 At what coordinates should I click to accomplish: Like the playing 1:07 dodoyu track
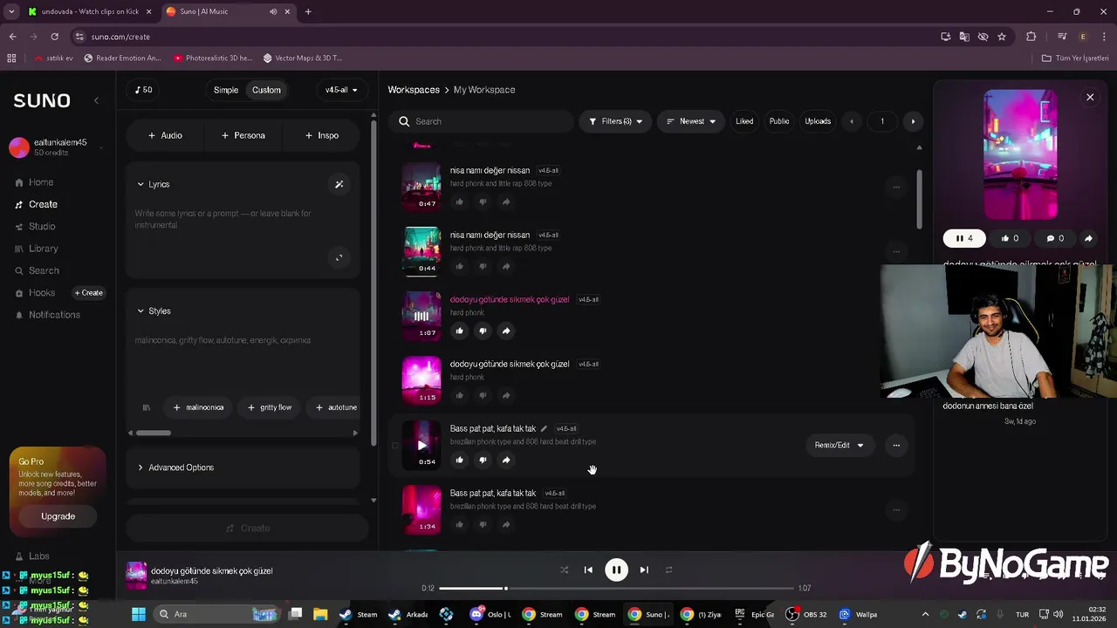pyautogui.click(x=459, y=331)
